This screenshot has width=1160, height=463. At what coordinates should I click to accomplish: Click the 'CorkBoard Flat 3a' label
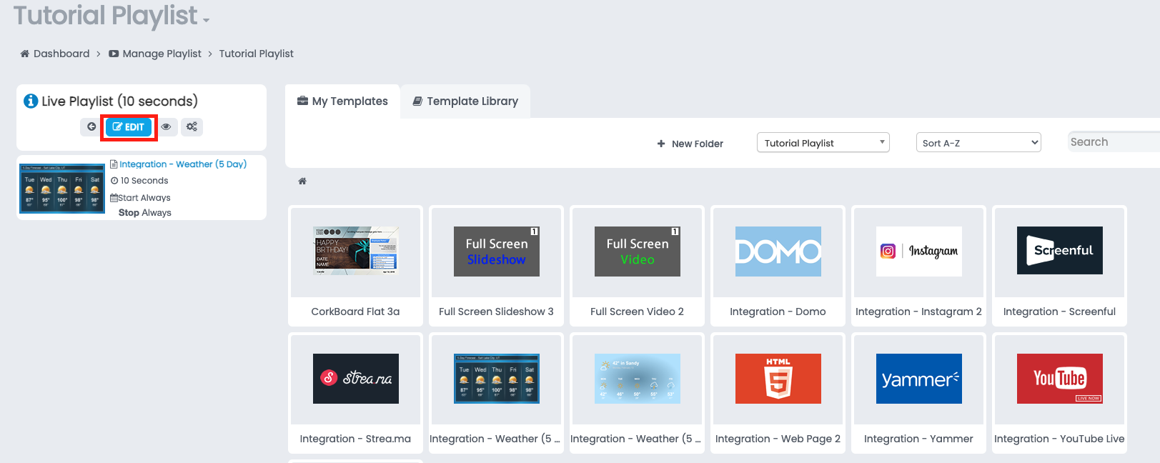click(355, 312)
